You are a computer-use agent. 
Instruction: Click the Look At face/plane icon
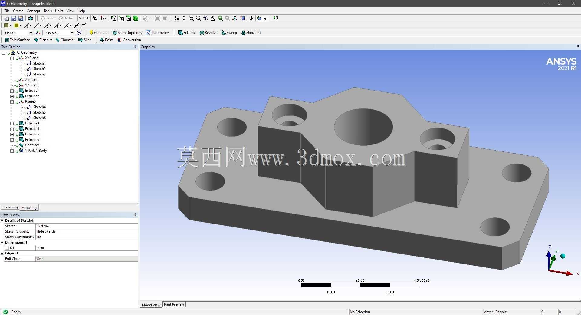[276, 18]
